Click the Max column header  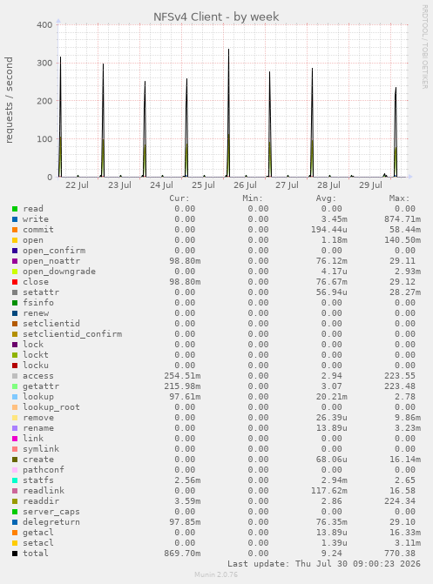[399, 198]
